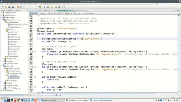Close the ConverterEstado.java tab
This screenshot has width=181, height=102.
click(x=72, y=11)
